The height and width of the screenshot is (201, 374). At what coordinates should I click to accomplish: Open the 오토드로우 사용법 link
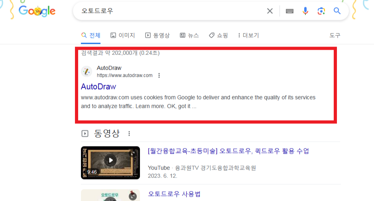(174, 194)
